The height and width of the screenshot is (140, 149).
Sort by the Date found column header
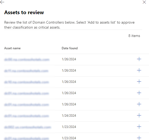70,48
